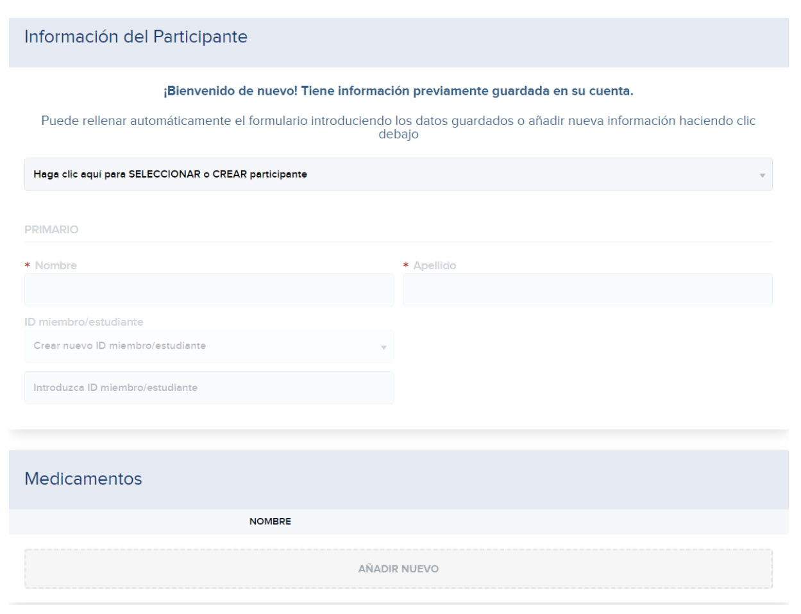Click the Medicamentos section heading
This screenshot has height=614, width=801.
(83, 479)
